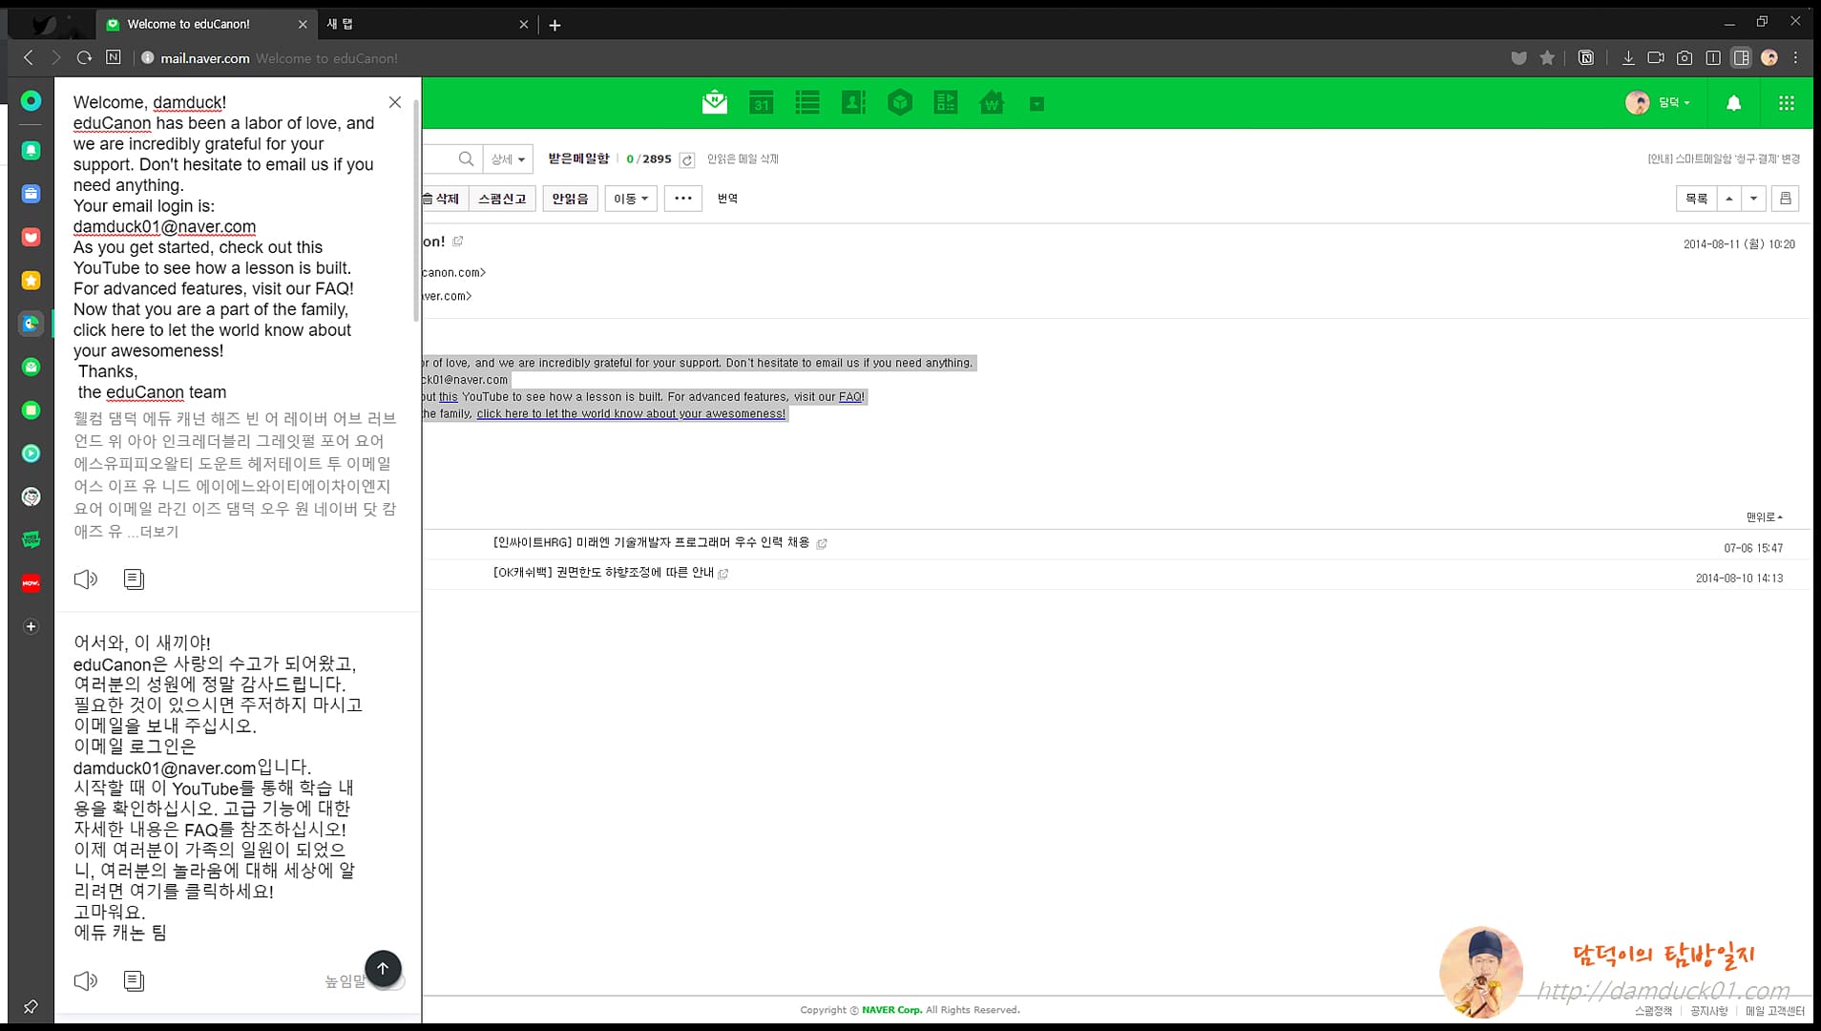The width and height of the screenshot is (1821, 1031).
Task: Open the house-shaped W icon in header
Action: tap(993, 103)
